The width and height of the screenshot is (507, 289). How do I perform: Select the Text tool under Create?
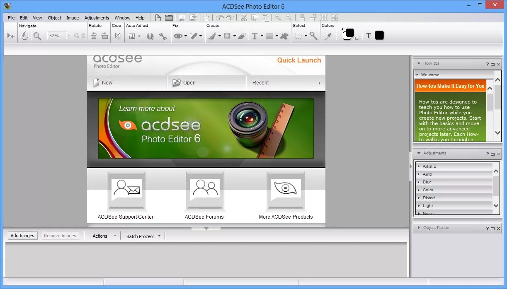255,36
